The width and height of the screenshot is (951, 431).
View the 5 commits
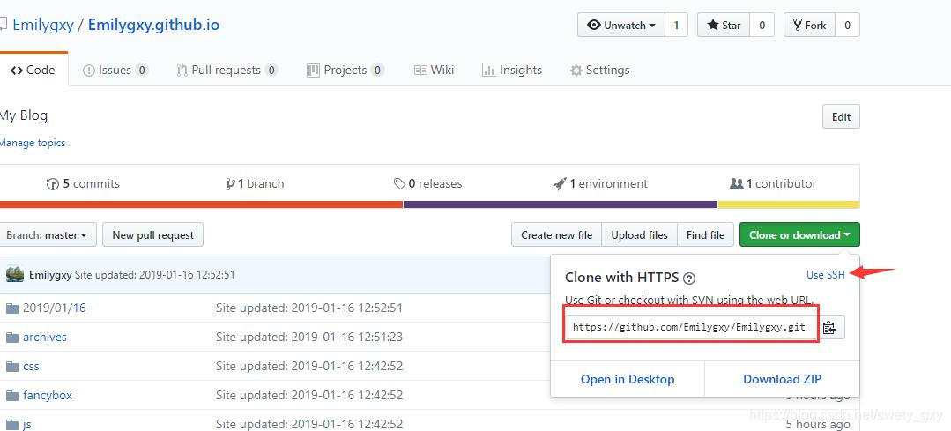coord(83,183)
